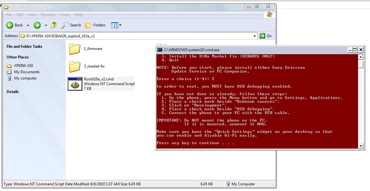Screen dimensions: 370x191
Task: Select the RootX10a_v2.cmd script icon
Action: pos(75,84)
